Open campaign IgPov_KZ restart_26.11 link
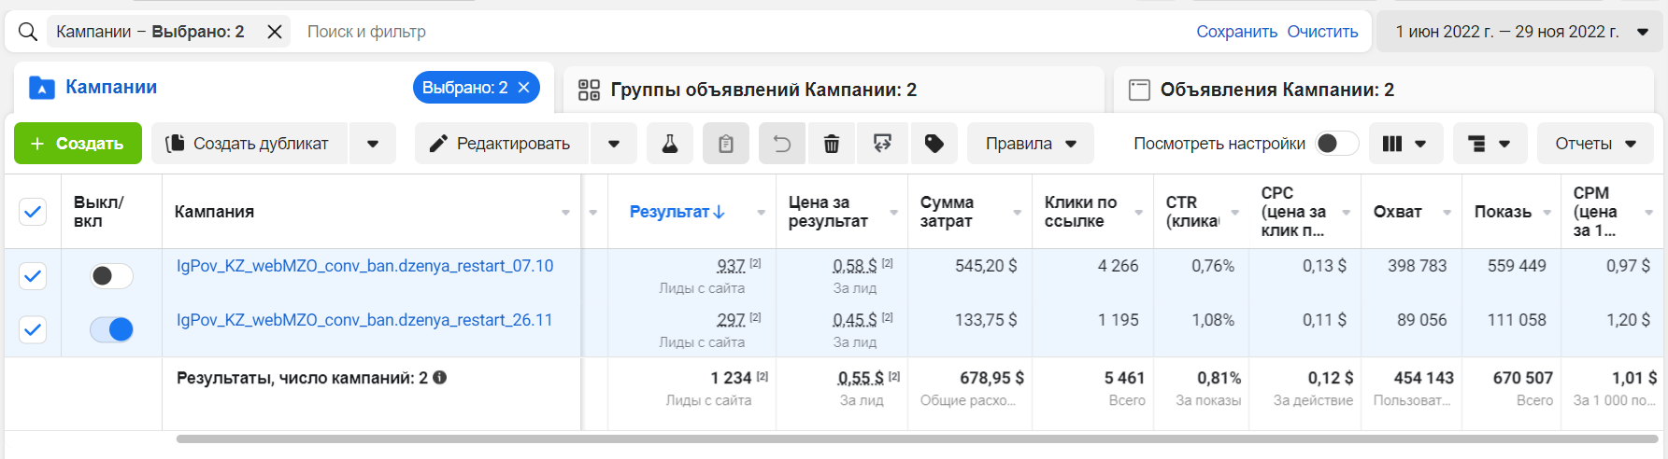Screen dimensions: 1668x459 click(364, 320)
